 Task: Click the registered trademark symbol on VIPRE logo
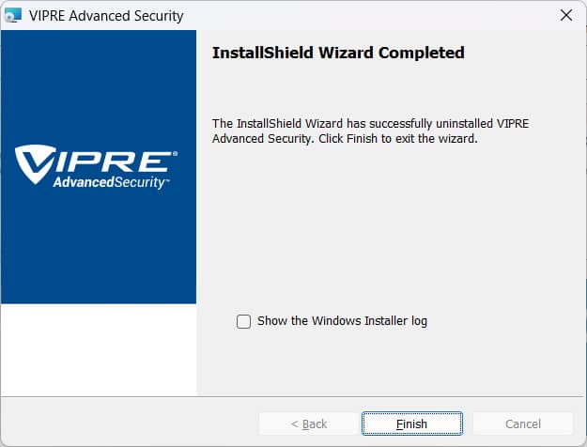tap(175, 153)
